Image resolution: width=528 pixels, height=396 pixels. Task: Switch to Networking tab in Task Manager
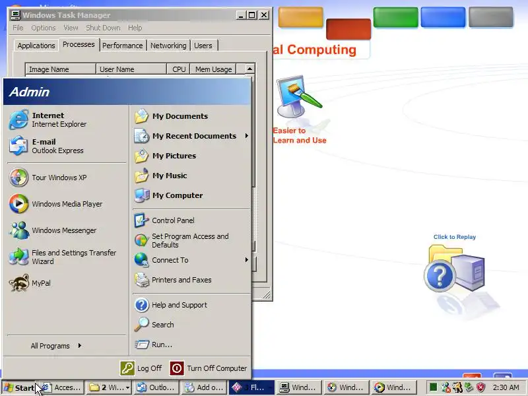pyautogui.click(x=168, y=46)
